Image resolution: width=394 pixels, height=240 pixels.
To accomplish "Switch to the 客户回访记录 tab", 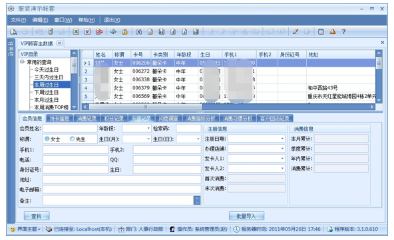I will 275,118.
